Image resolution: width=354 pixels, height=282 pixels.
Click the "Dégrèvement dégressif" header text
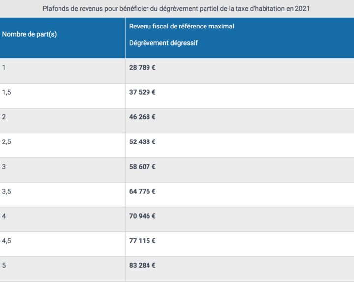[x=163, y=43]
